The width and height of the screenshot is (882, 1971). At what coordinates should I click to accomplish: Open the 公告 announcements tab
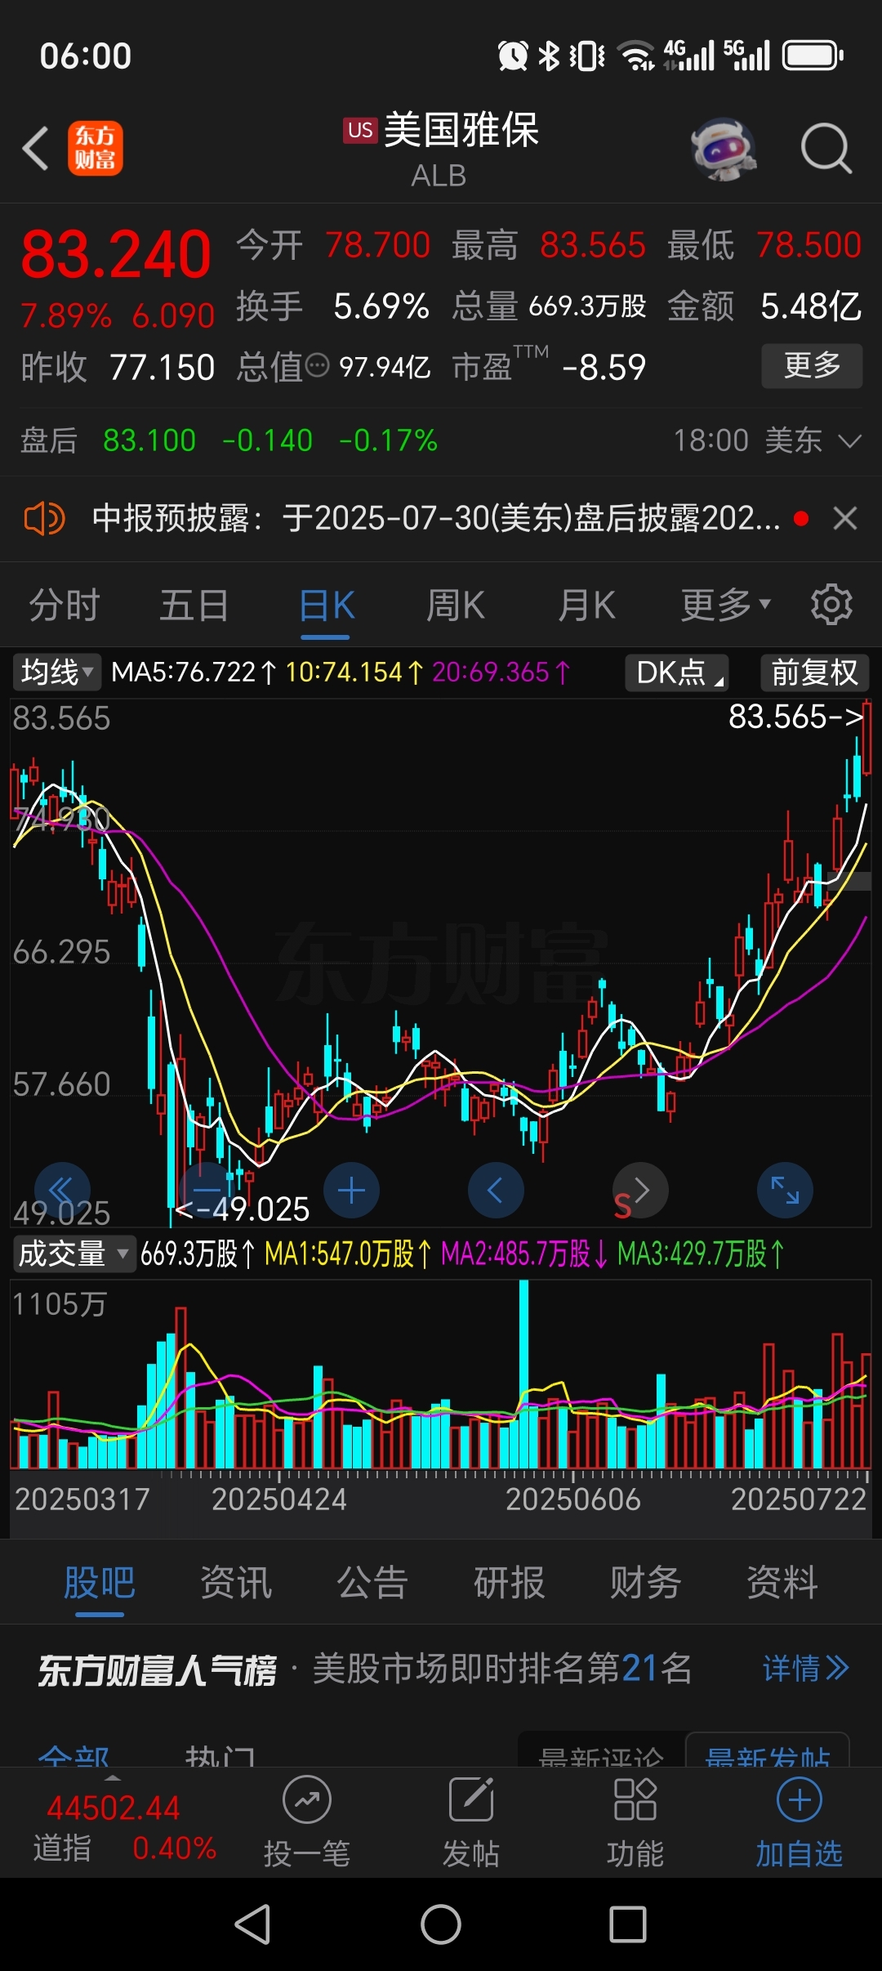coord(372,1582)
